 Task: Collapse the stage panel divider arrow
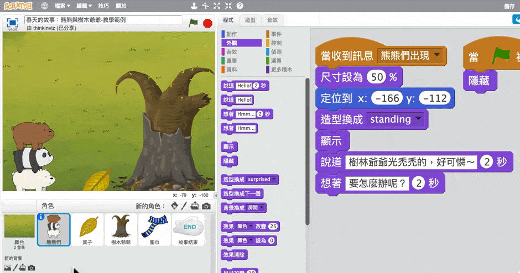pyautogui.click(x=216, y=196)
